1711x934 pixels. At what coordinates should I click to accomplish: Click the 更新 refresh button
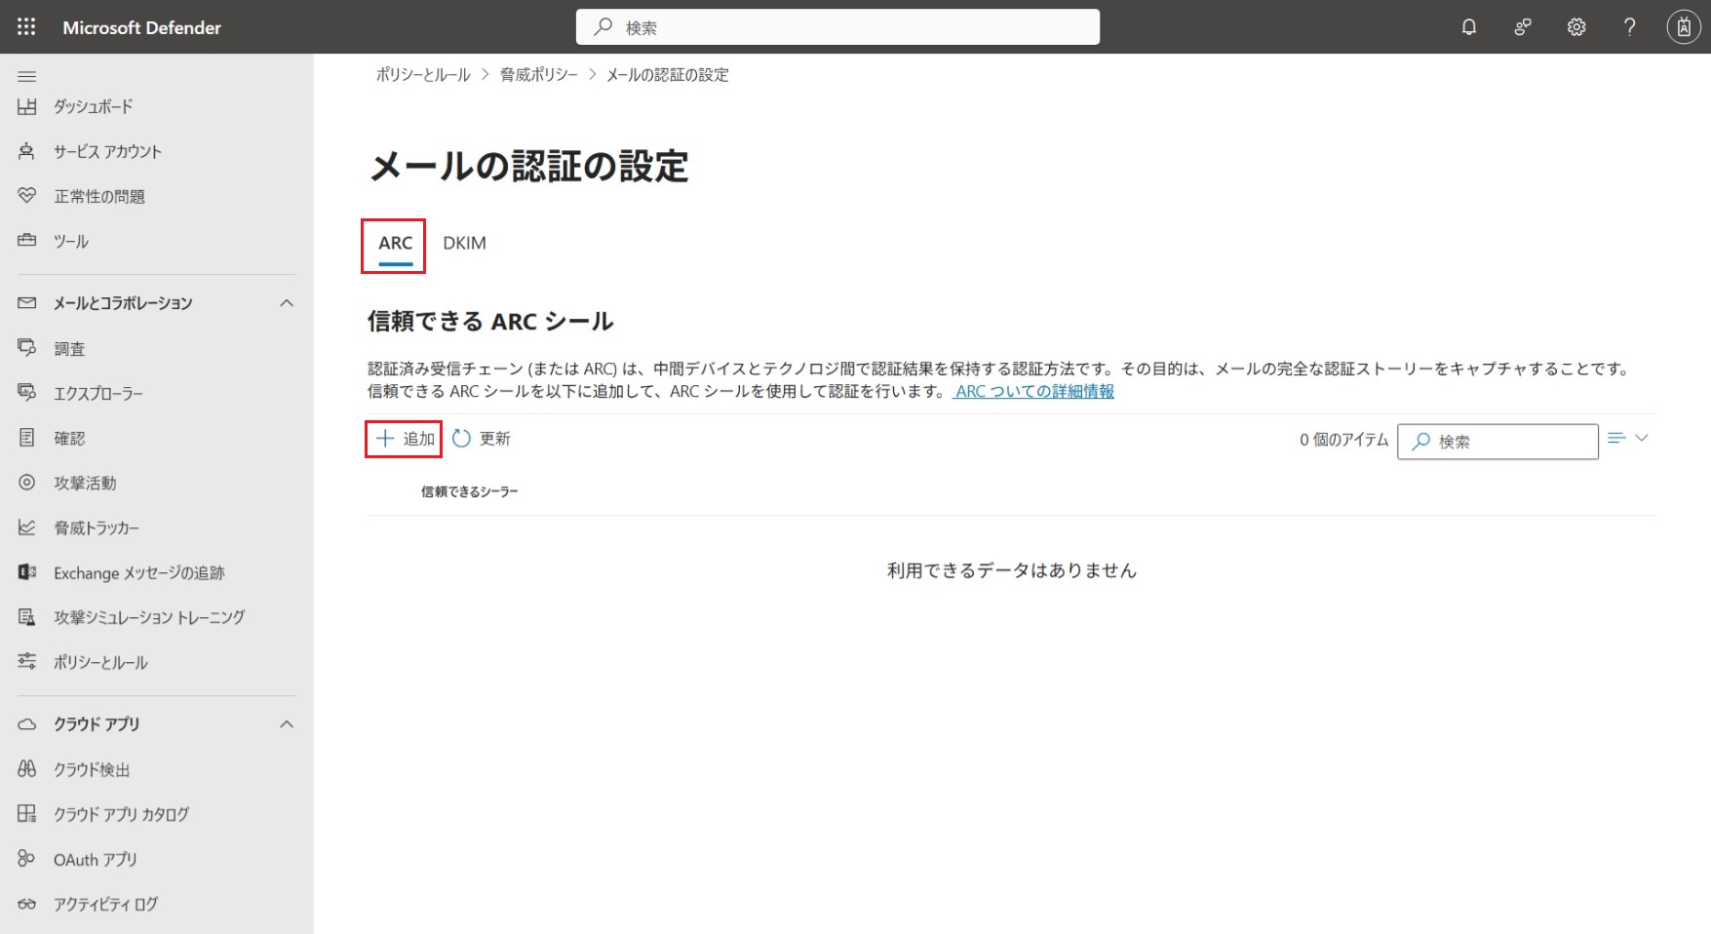[482, 439]
